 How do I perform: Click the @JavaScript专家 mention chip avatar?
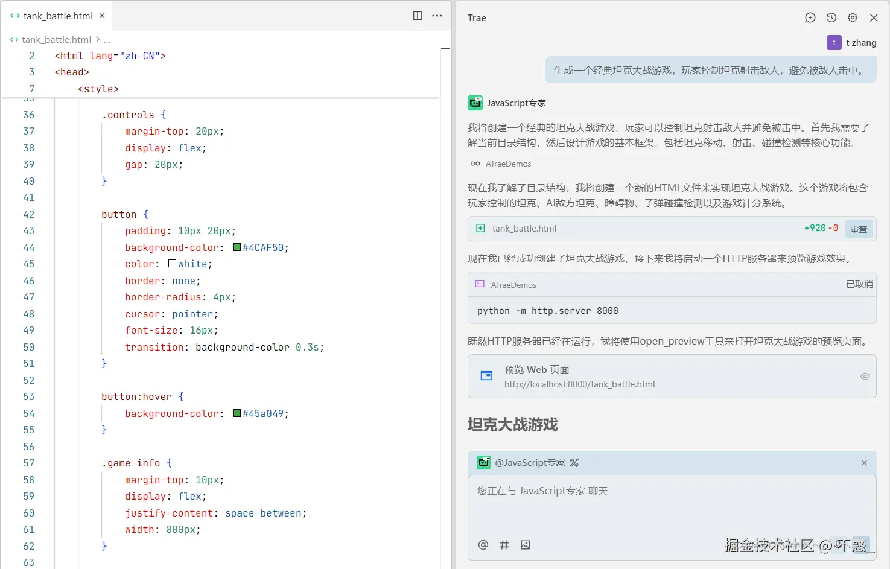tap(483, 463)
